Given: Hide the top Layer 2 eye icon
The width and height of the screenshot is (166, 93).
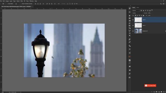Looking at the screenshot, I should click(133, 20).
